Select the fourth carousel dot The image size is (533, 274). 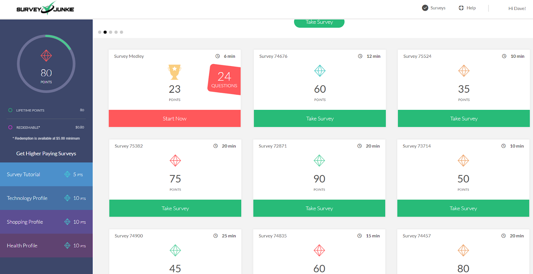point(116,32)
